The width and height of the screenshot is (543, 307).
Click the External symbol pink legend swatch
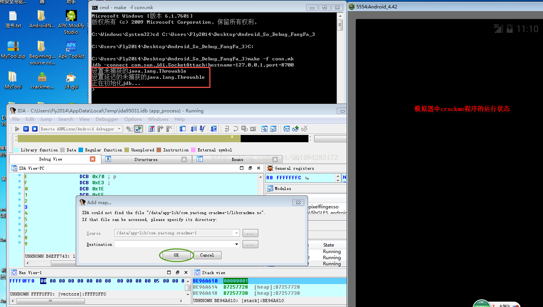(x=194, y=150)
